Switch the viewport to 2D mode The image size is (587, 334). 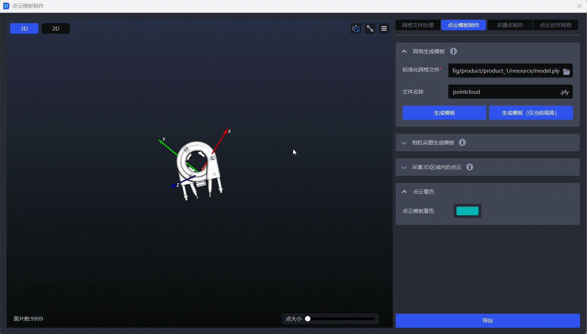pyautogui.click(x=56, y=28)
